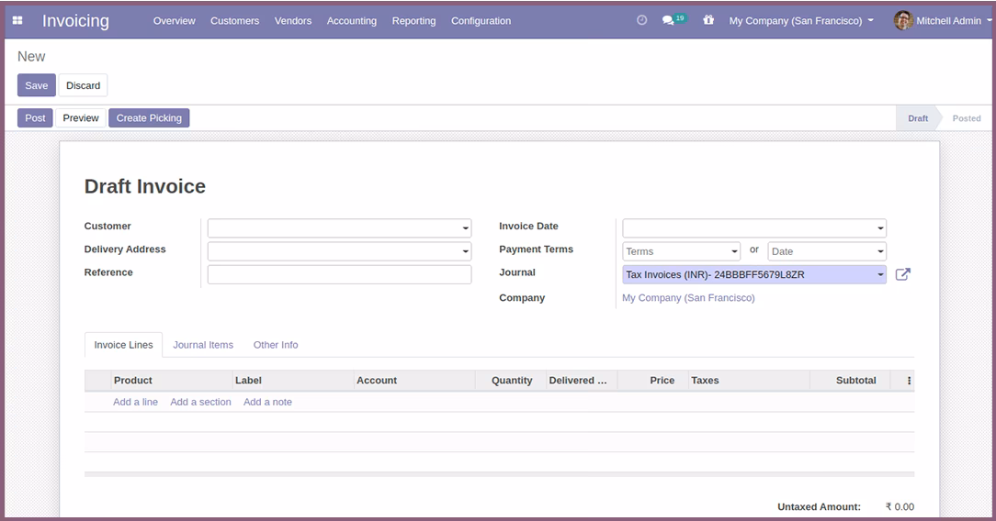This screenshot has width=996, height=521.
Task: Open Journal external link icon
Action: tap(902, 274)
